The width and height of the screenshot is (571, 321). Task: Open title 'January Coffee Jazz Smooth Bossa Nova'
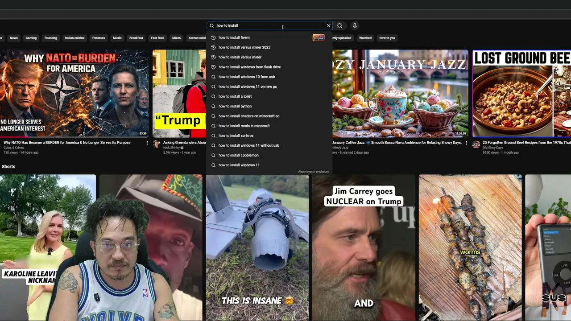tap(397, 143)
